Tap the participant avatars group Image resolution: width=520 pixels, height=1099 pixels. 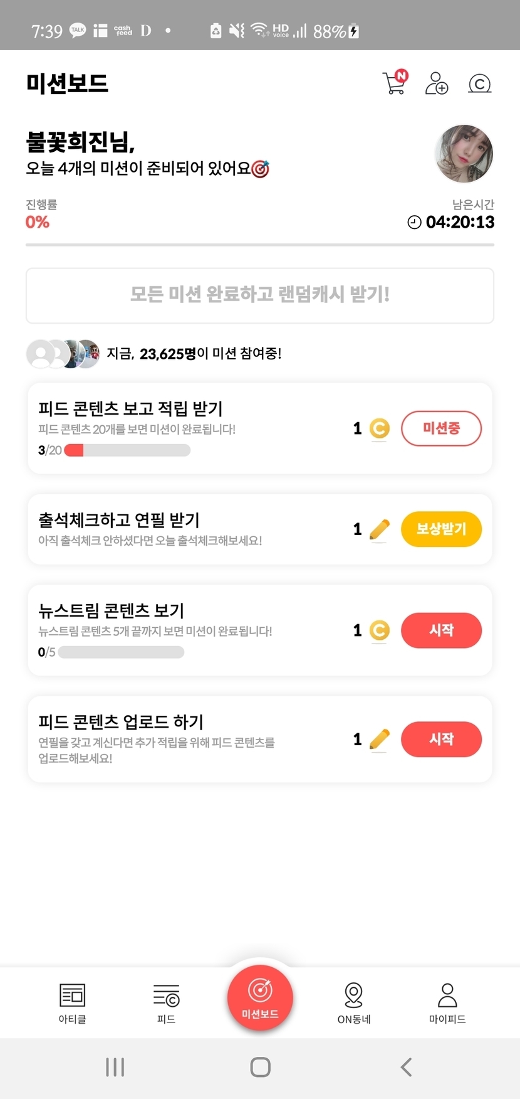coord(63,354)
